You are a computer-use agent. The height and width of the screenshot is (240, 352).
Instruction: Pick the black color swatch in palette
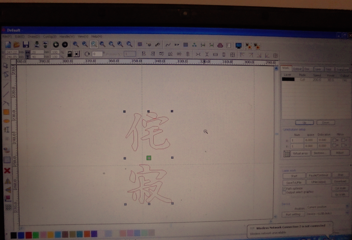point(14,235)
